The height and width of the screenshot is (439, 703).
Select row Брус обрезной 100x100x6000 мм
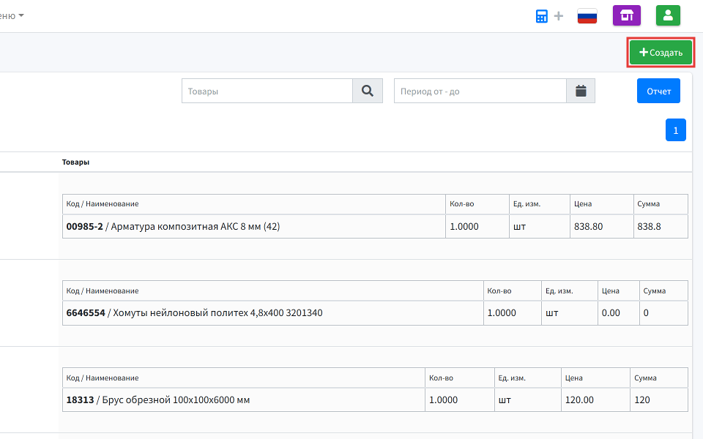tap(375, 399)
